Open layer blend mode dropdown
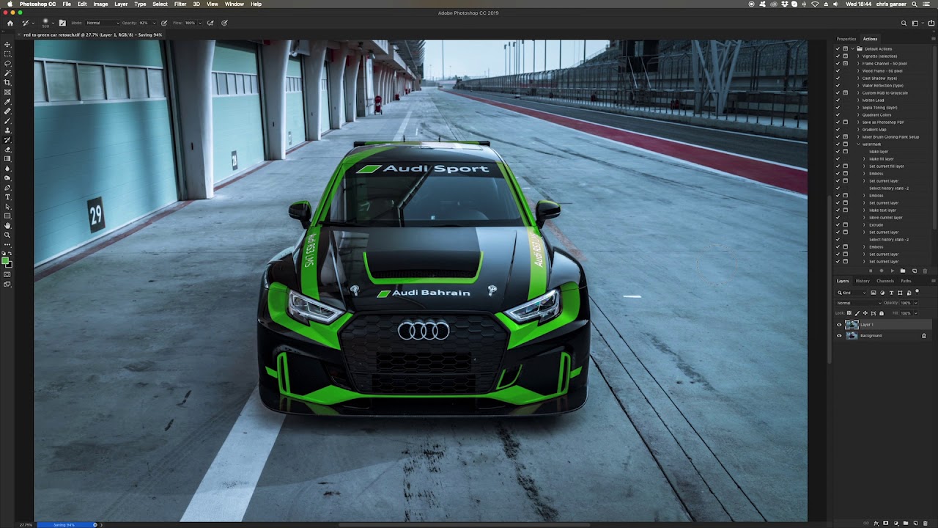 860,303
